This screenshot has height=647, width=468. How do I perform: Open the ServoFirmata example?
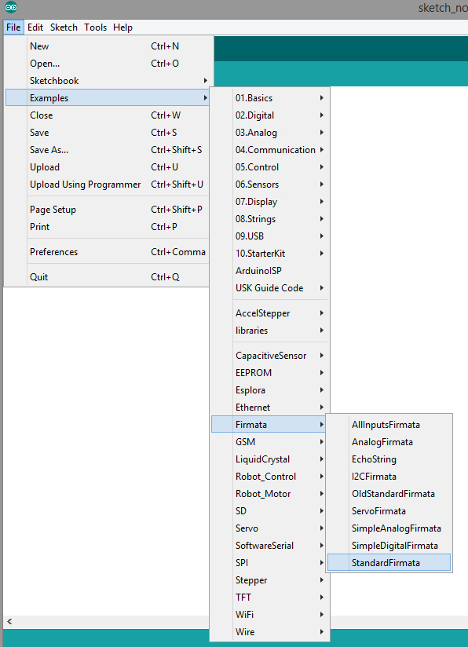tap(389, 511)
